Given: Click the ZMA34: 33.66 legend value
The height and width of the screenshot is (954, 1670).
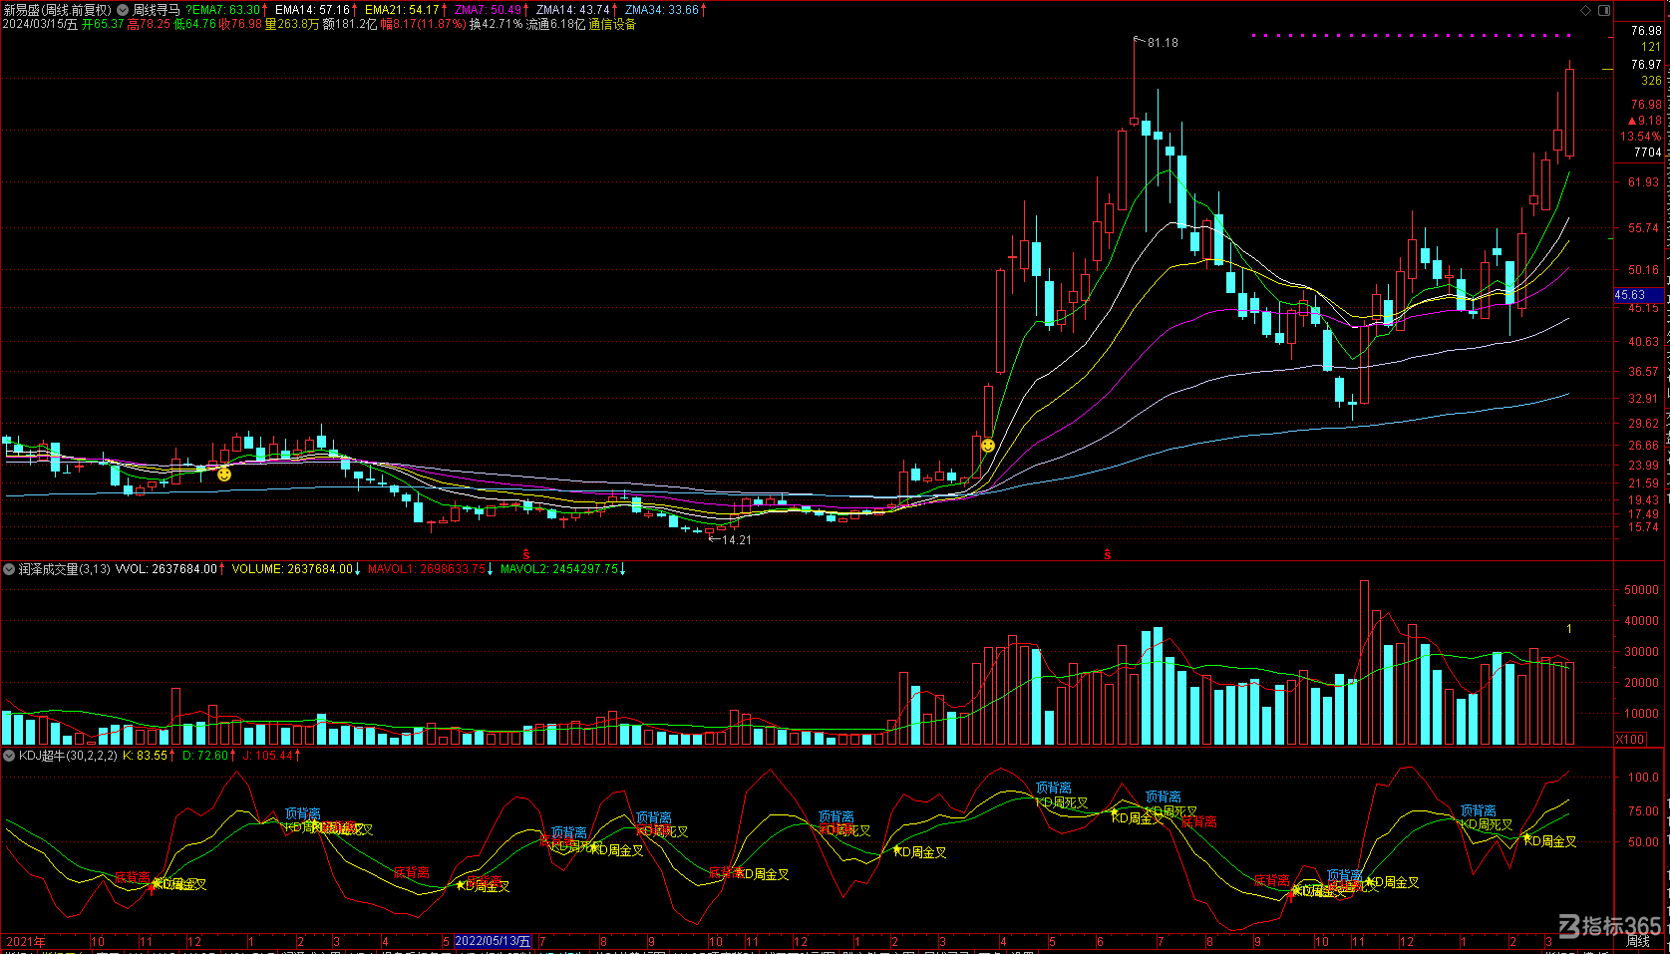Looking at the screenshot, I should 662,10.
